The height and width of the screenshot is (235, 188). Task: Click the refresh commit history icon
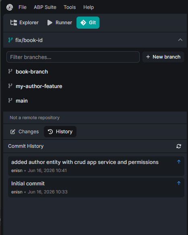coord(179,146)
